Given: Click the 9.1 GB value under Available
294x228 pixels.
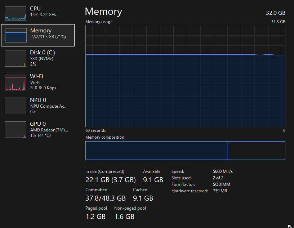Looking at the screenshot, I should (153, 180).
